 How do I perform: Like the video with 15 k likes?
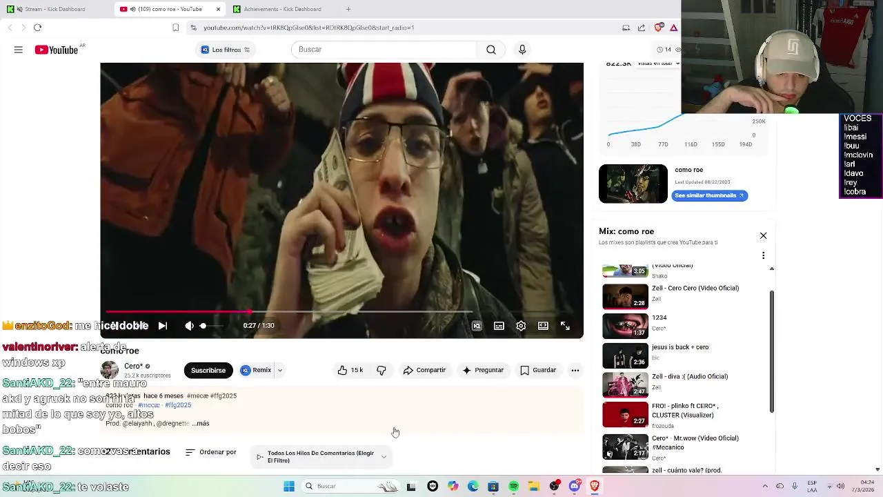coord(350,370)
